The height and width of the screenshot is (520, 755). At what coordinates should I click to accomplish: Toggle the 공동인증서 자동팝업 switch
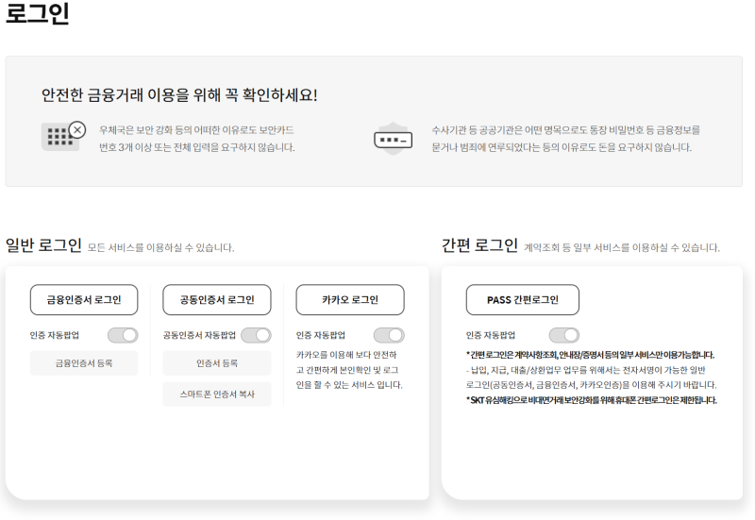[256, 335]
